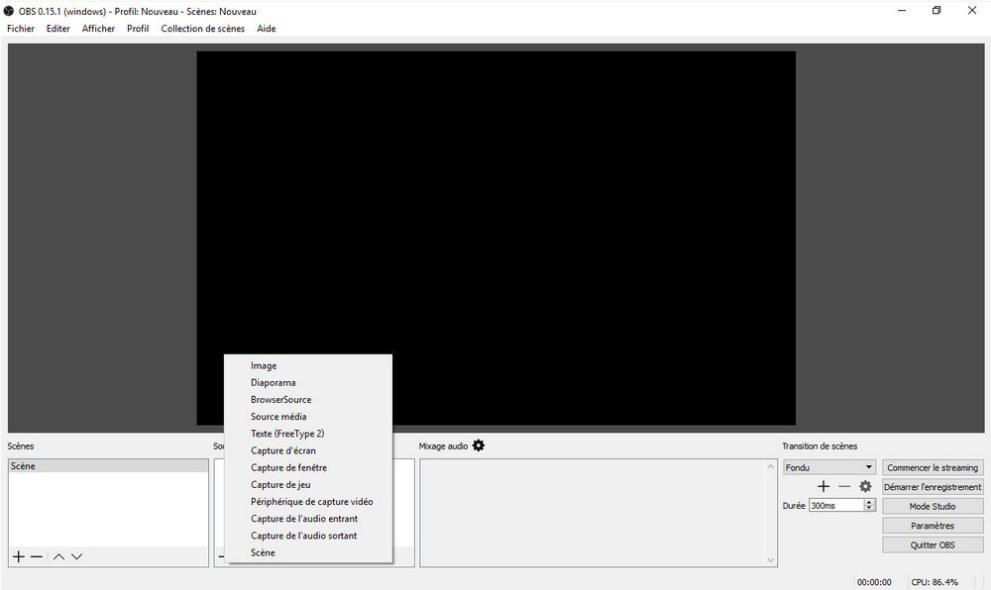Expand the Fondu transition dropdown
The image size is (991, 590).
[x=868, y=467]
